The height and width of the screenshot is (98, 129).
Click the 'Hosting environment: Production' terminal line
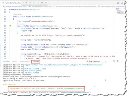(x=17, y=75)
